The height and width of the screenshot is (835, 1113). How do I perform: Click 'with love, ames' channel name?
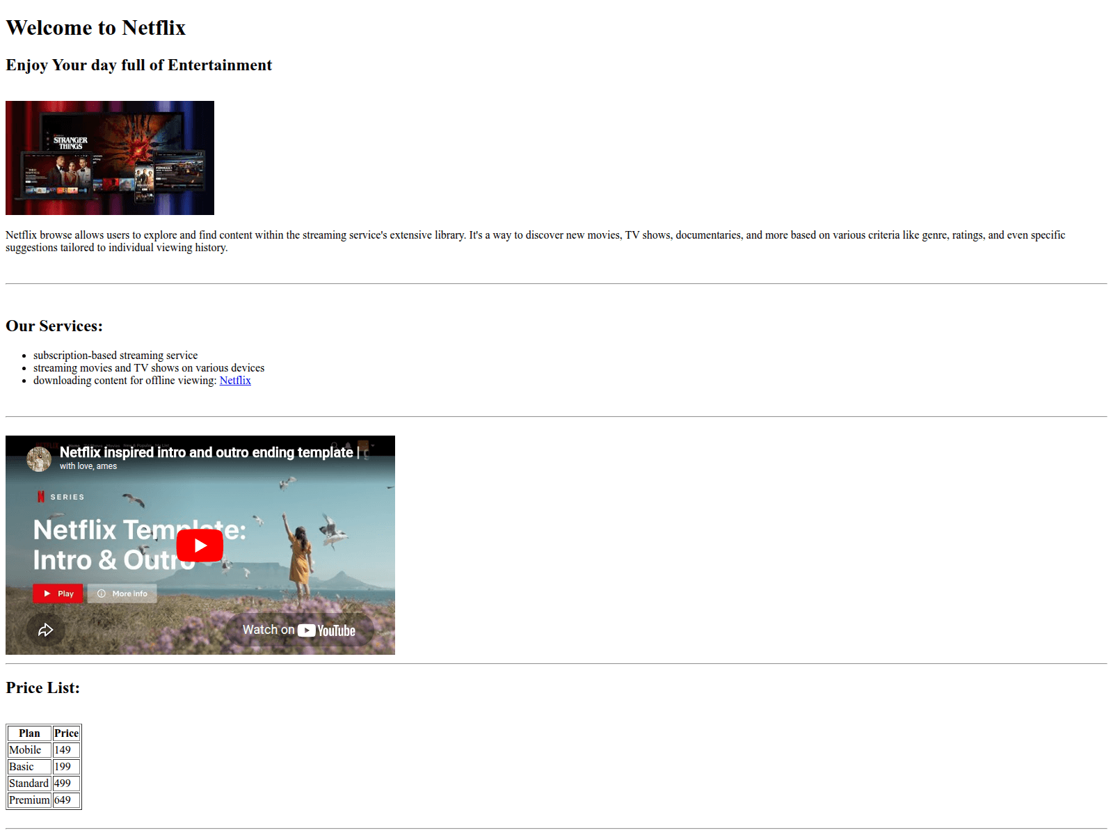[88, 466]
